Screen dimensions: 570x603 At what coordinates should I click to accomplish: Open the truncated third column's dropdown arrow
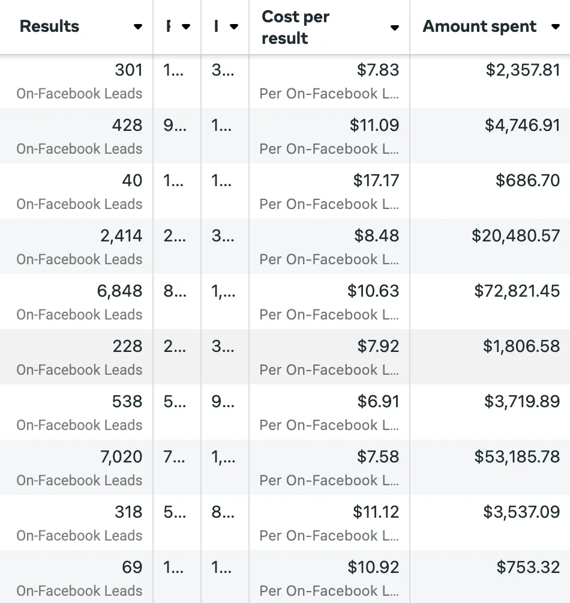point(234,26)
